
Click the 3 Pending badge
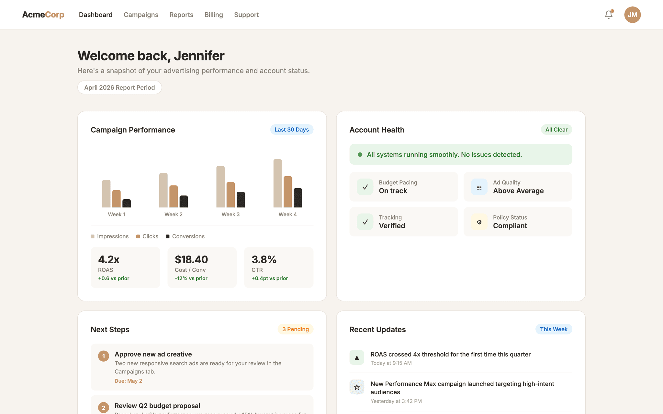(x=295, y=329)
